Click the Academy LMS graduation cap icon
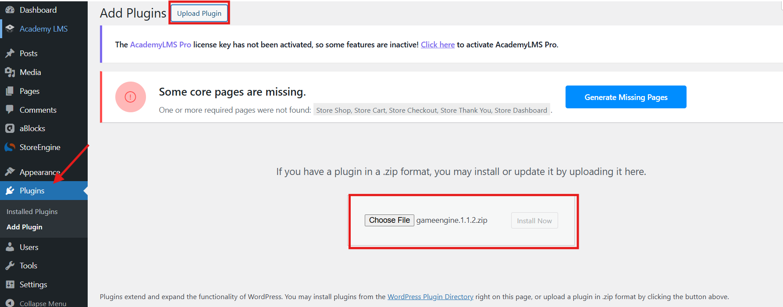The width and height of the screenshot is (783, 307). [x=10, y=29]
